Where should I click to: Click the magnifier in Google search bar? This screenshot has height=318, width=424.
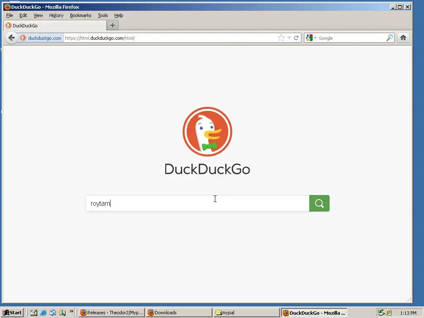390,38
